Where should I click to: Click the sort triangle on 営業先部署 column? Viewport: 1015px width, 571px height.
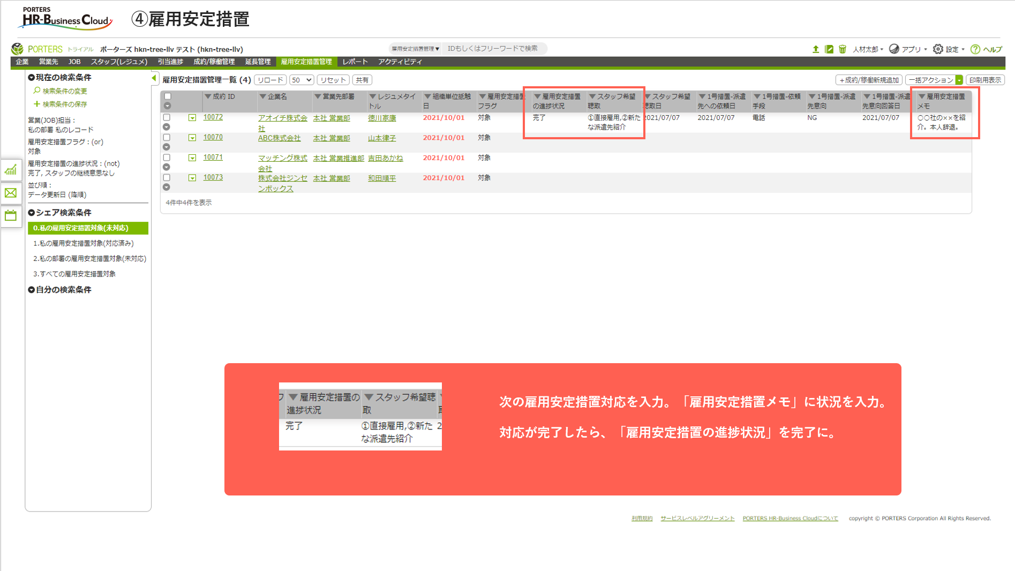pos(317,96)
